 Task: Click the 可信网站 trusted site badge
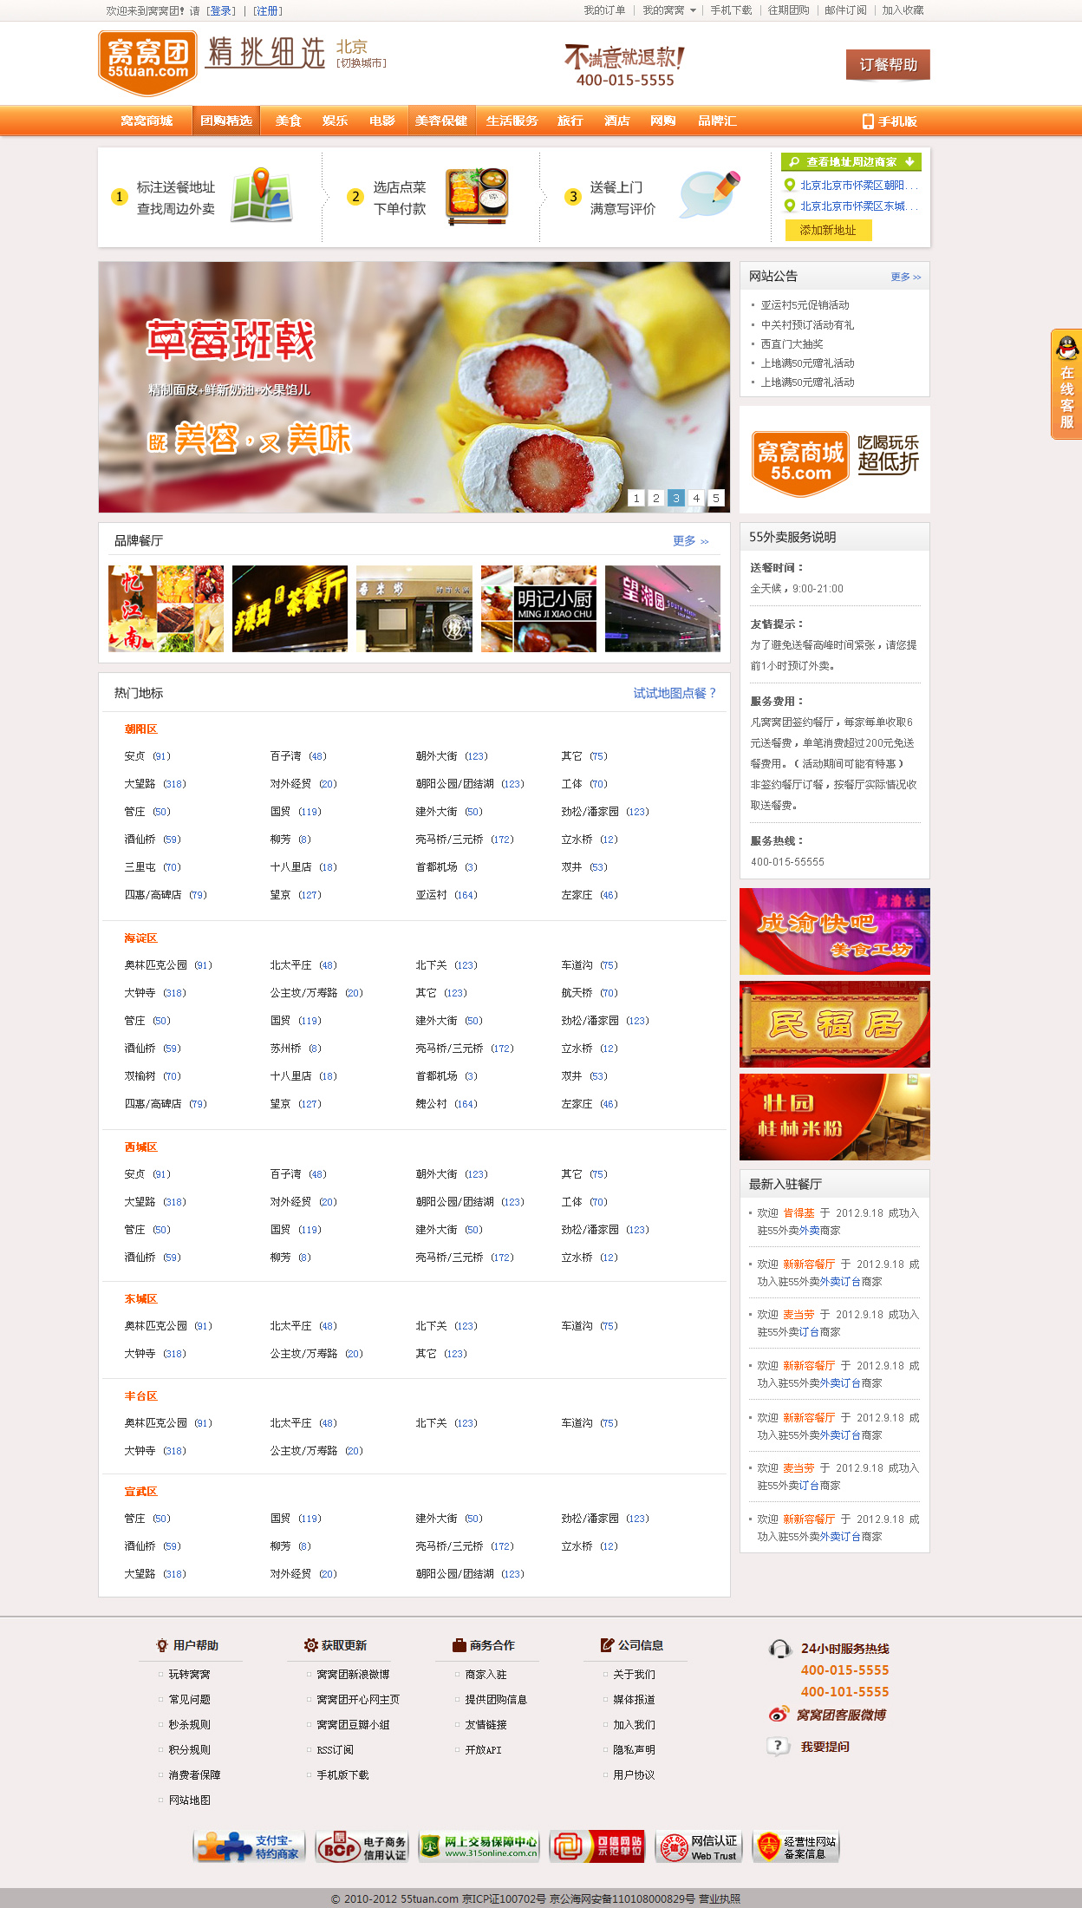pos(597,1846)
